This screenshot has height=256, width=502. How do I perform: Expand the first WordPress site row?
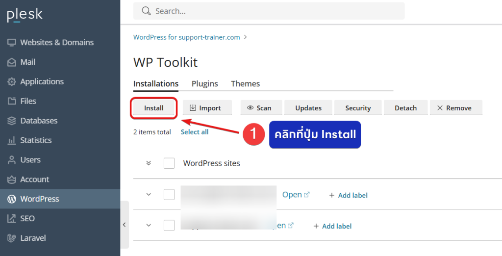click(x=149, y=195)
